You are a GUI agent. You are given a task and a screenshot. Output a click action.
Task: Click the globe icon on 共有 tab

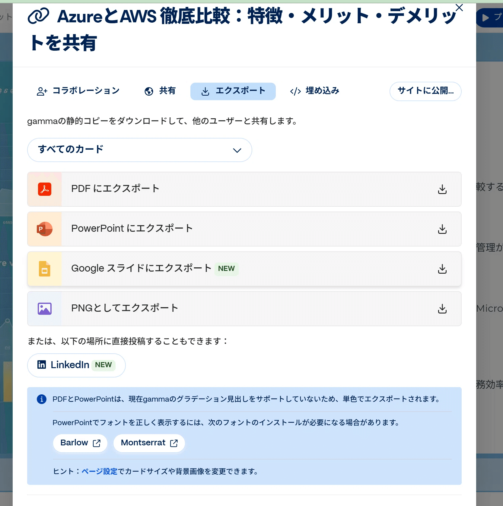[149, 91]
